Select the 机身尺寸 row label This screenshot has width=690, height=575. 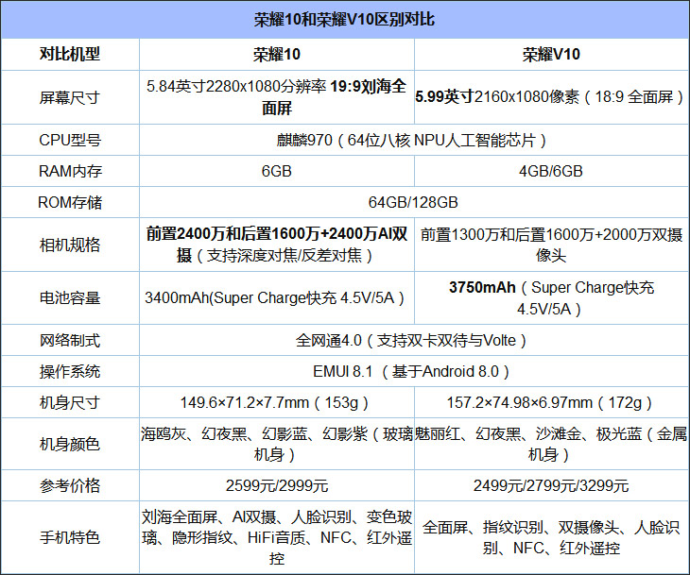coord(70,402)
